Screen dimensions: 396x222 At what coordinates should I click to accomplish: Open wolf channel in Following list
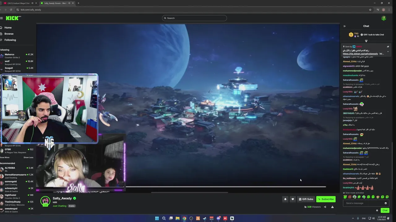17,63
